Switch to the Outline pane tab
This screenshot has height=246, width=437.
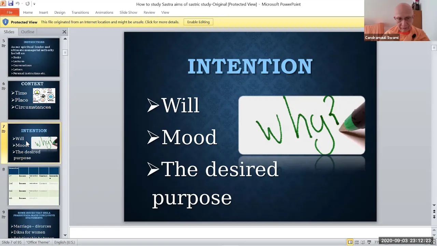(x=28, y=32)
